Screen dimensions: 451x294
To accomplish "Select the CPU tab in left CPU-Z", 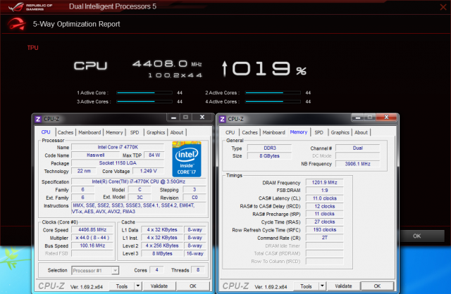I will pyautogui.click(x=46, y=132).
